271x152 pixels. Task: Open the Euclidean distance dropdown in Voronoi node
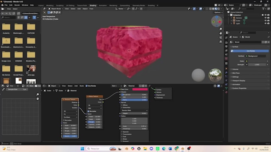(x=71, y=117)
